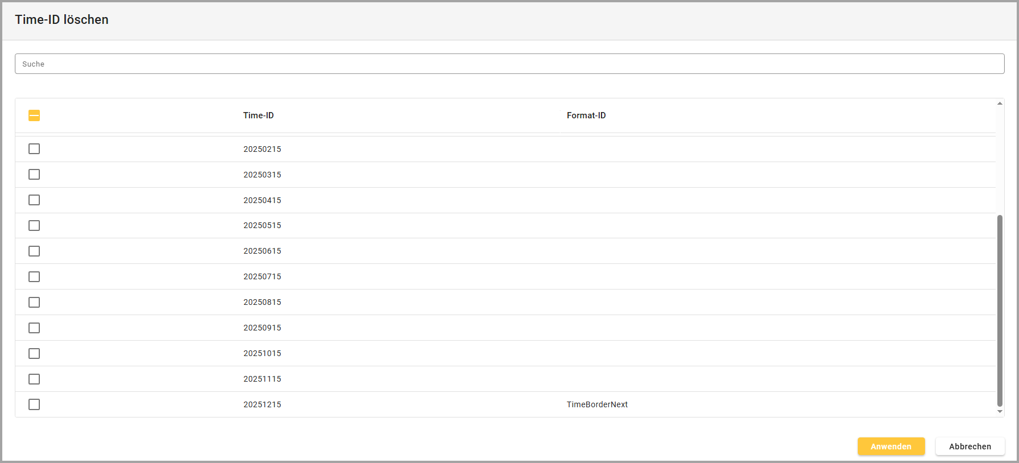Viewport: 1019px width, 463px height.
Task: Click the Anwenden button
Action: [x=891, y=447]
